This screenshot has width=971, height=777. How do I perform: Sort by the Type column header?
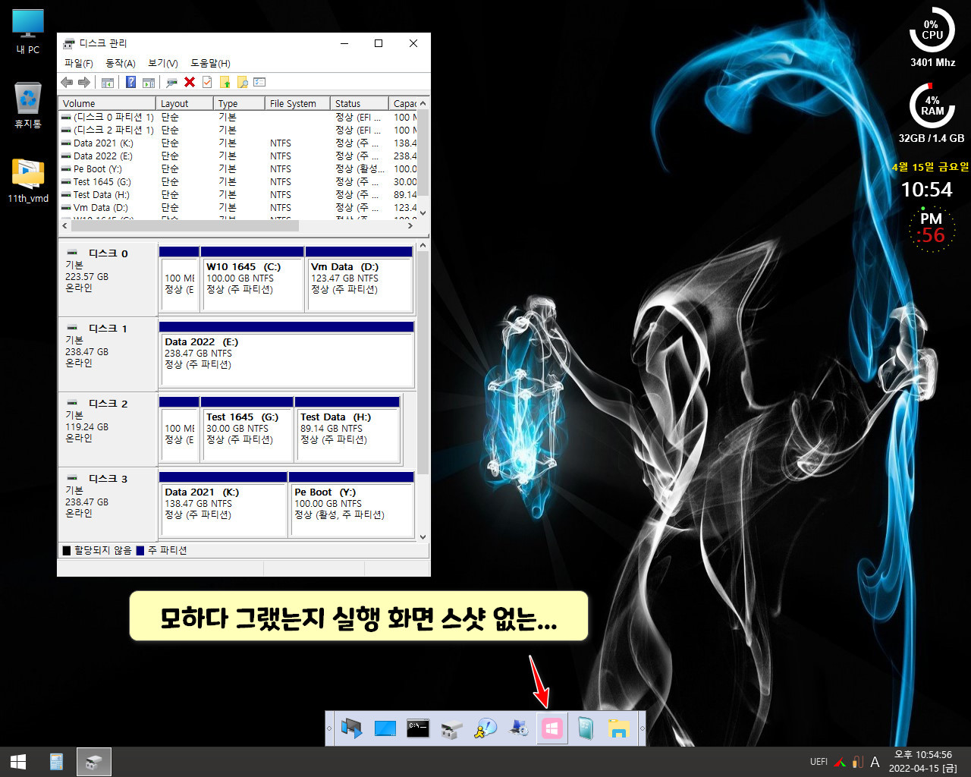click(239, 103)
